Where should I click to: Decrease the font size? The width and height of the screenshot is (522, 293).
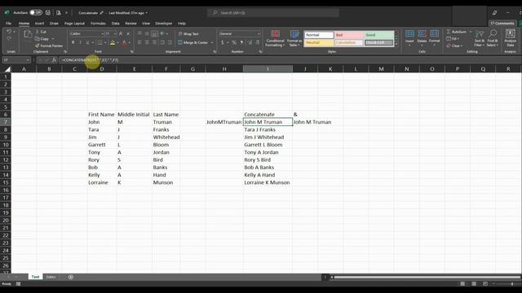pyautogui.click(x=128, y=33)
